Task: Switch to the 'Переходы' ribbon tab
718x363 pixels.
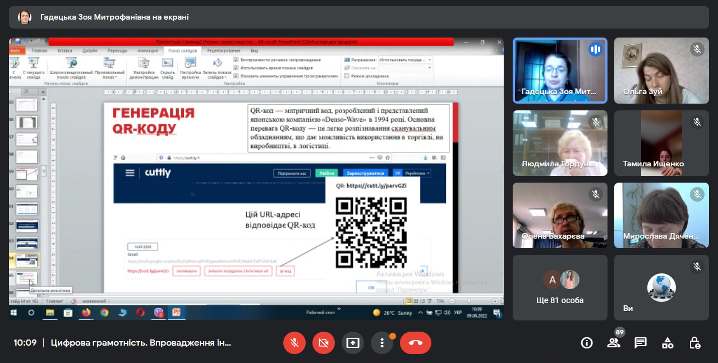Action: (117, 50)
